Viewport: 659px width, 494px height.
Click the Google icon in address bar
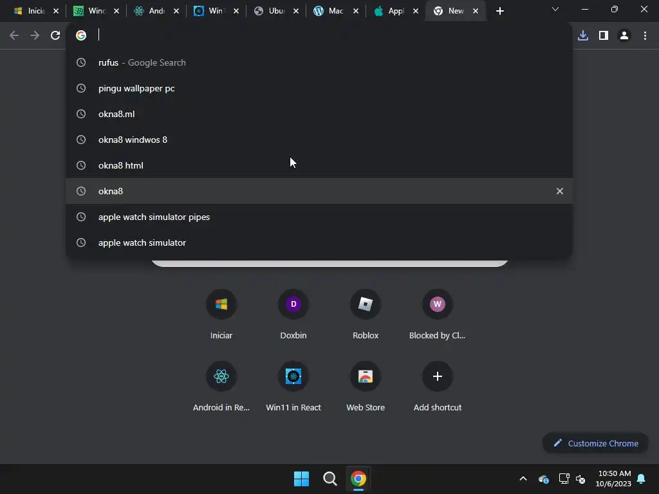pyautogui.click(x=81, y=35)
